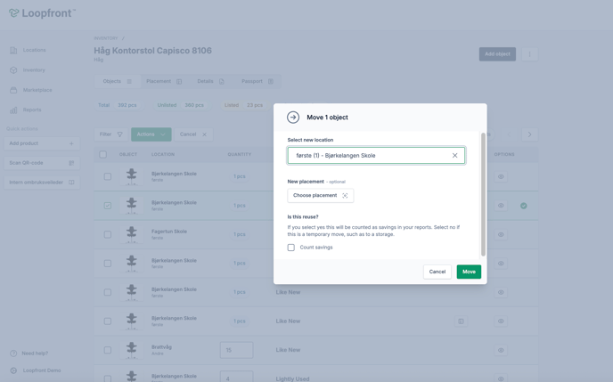Tick the checkbox for Fagerlun Skole row
The height and width of the screenshot is (382, 613).
[108, 235]
